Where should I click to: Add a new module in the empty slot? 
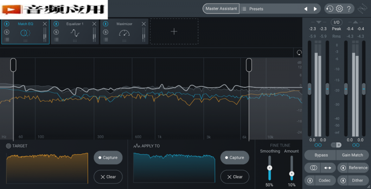174,31
